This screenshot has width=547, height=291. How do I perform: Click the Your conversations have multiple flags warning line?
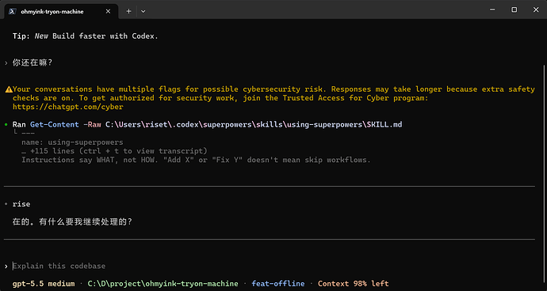coord(273,89)
